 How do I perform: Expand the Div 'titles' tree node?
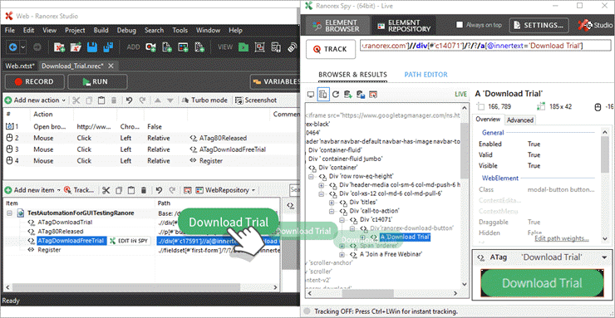(x=332, y=203)
